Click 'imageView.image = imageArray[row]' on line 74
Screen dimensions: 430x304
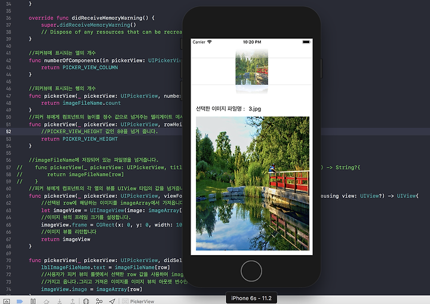(91, 289)
